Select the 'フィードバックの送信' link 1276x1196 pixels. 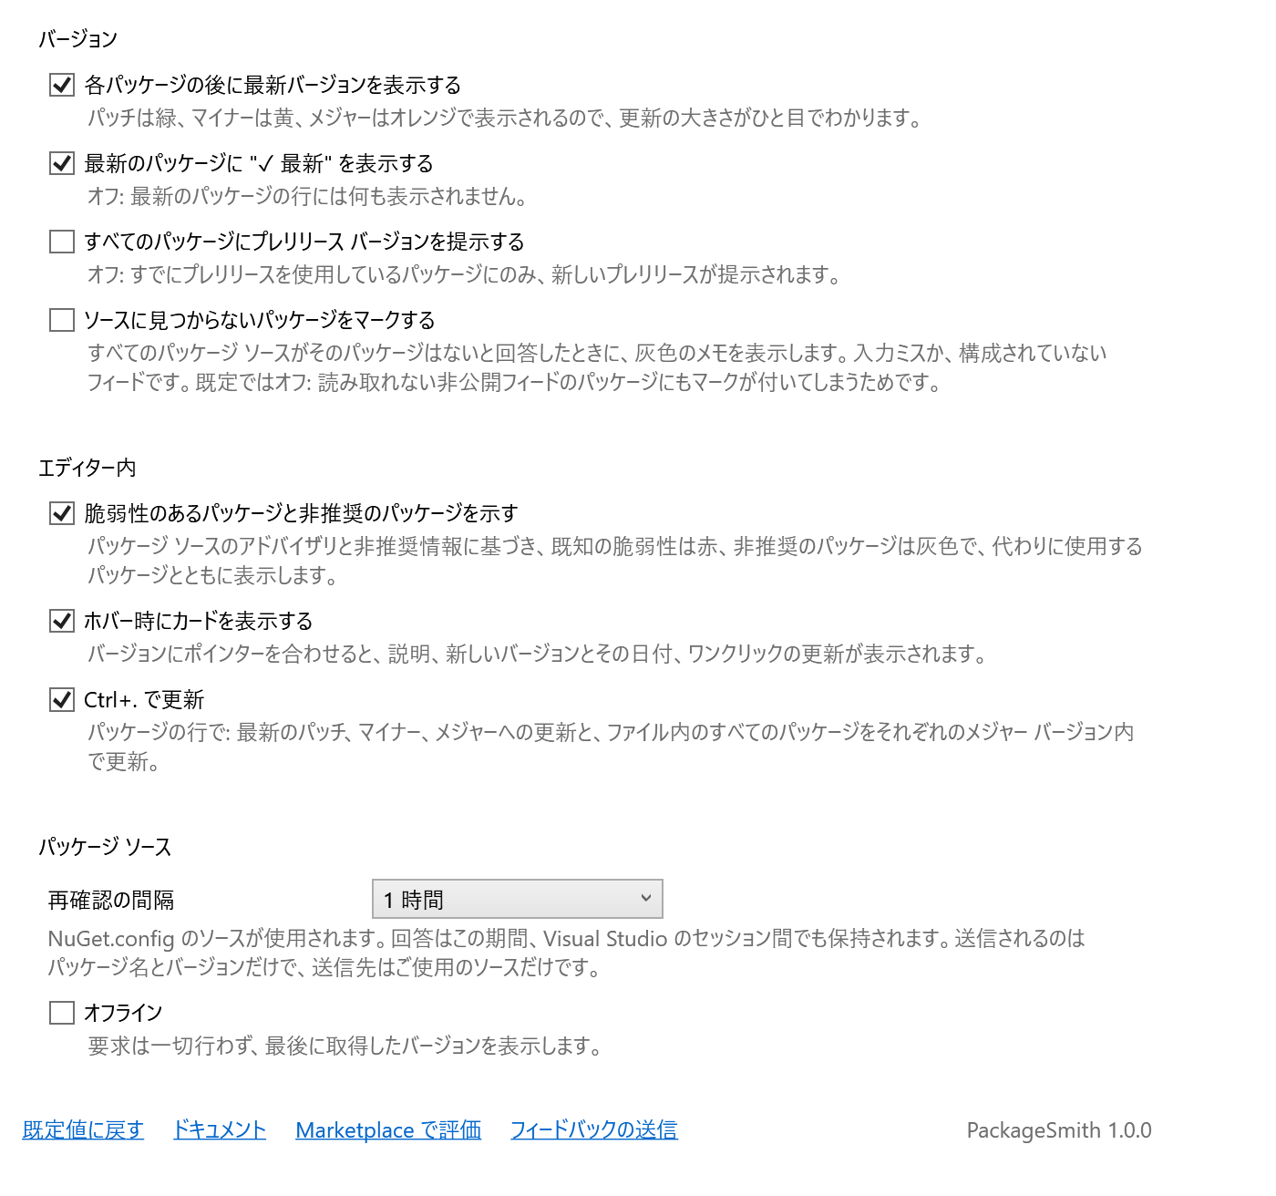point(593,1130)
